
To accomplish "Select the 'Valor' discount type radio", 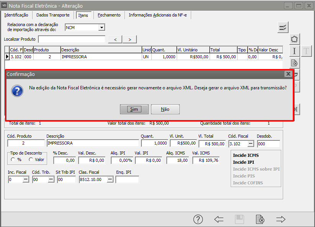I will [x=31, y=160].
